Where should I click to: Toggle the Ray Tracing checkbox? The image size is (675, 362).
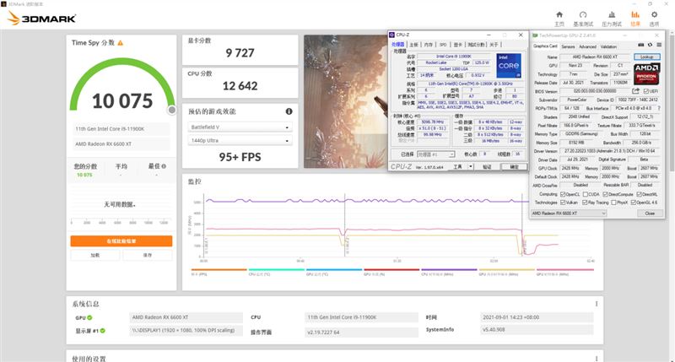click(x=585, y=203)
